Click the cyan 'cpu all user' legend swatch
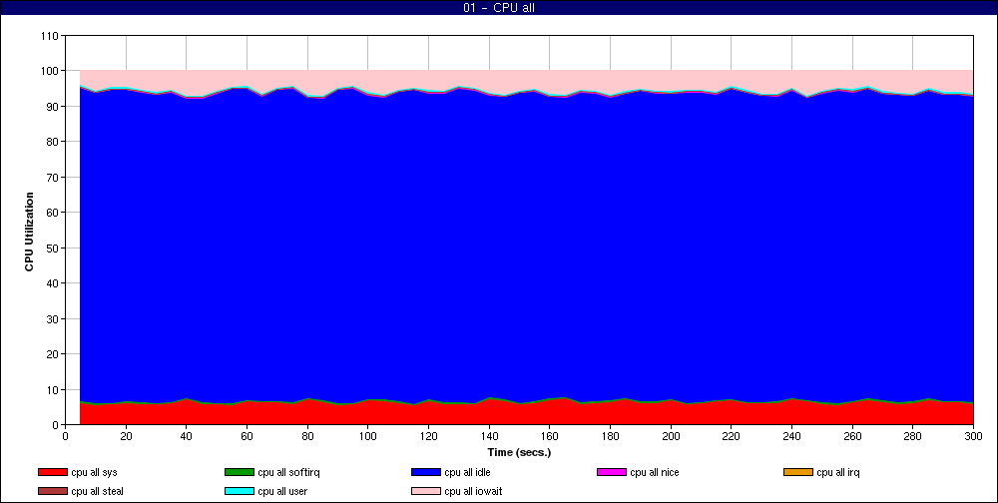This screenshot has height=503, width=998. (x=240, y=492)
